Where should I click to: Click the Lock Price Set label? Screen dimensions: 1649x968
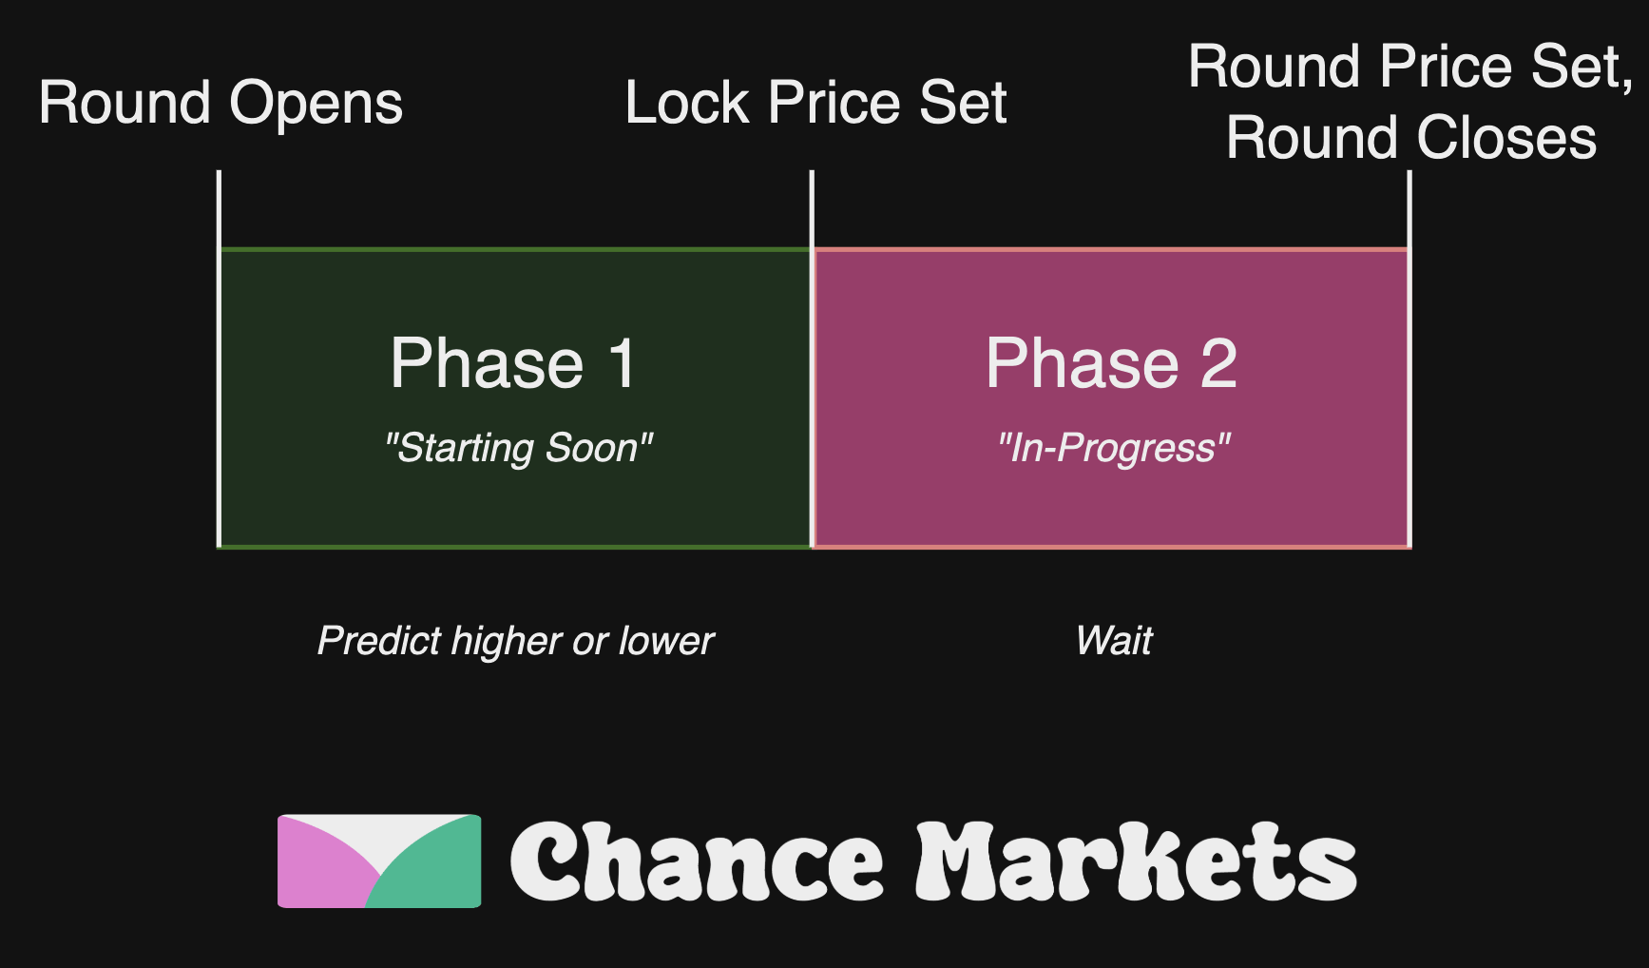coord(815,103)
